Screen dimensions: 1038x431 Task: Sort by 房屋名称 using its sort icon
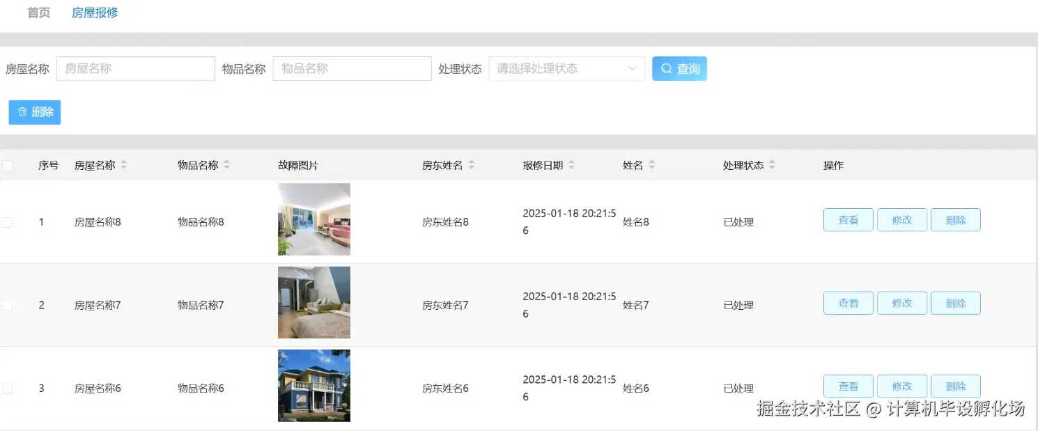click(123, 165)
